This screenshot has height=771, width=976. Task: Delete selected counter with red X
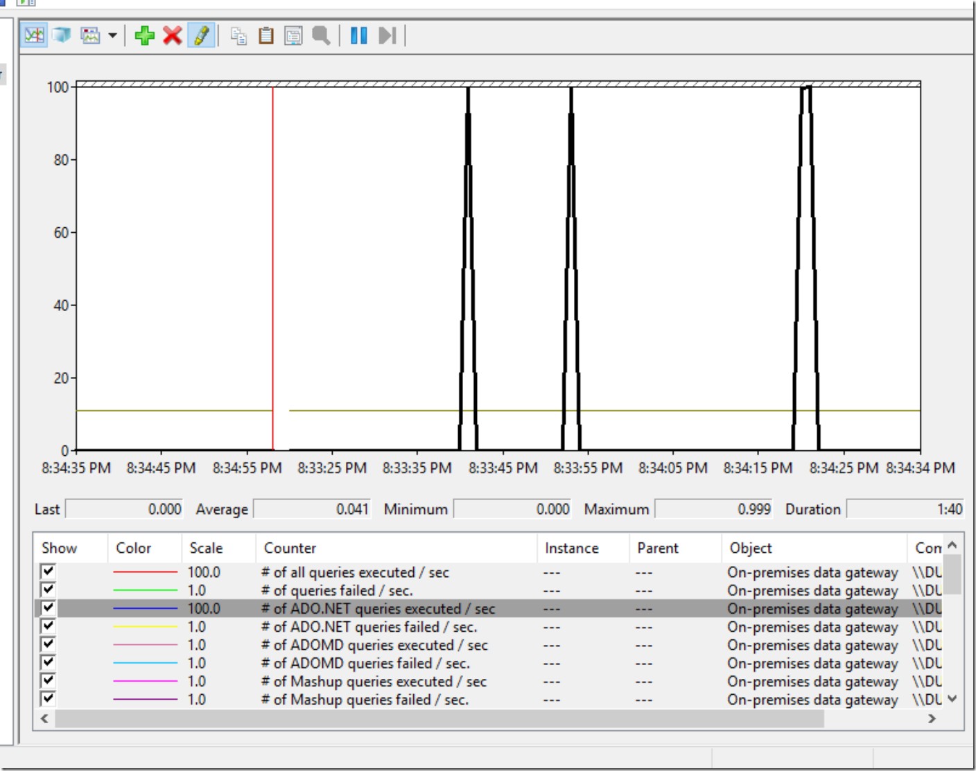pyautogui.click(x=172, y=35)
